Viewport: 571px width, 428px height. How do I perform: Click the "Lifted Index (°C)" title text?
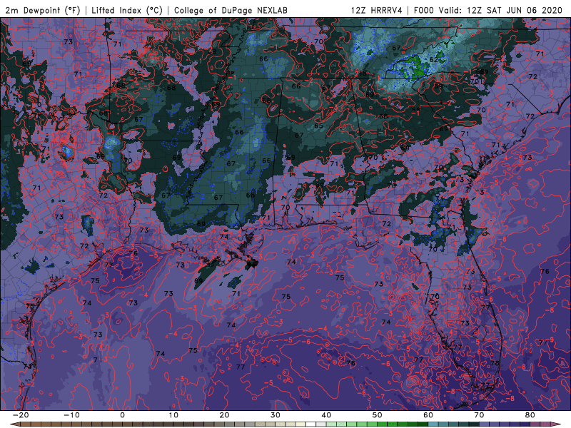click(x=127, y=10)
